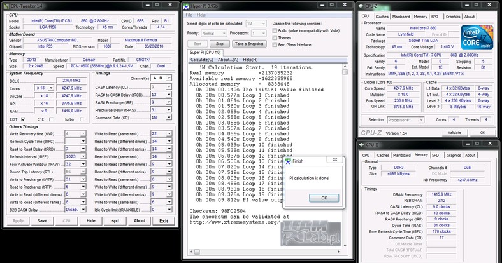Screen dimensions: 502x263
Task: Click the Take a Snapshot button
Action: pyautogui.click(x=249, y=44)
